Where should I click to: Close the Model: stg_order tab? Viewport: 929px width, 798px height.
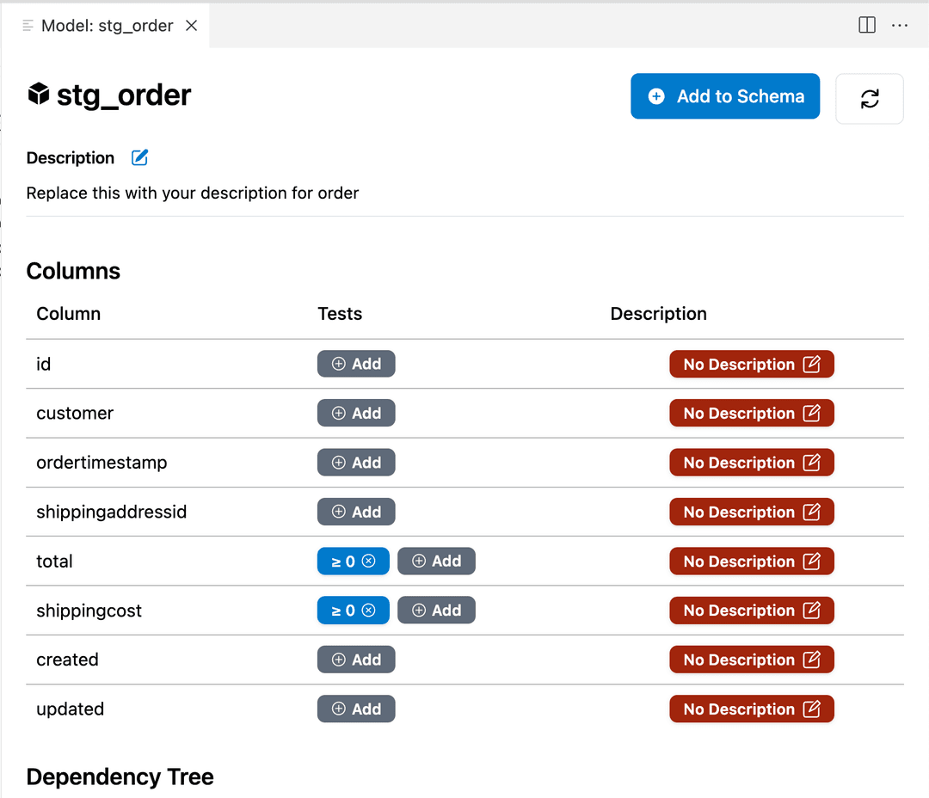tap(192, 25)
